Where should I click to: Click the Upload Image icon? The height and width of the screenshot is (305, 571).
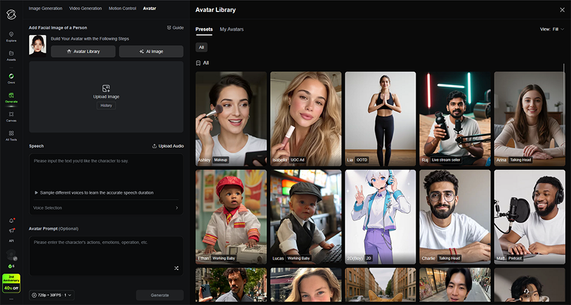[106, 88]
